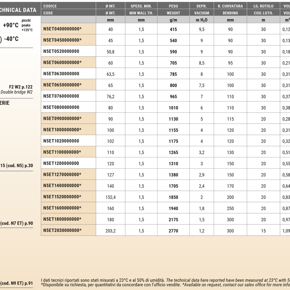Open the F2 W2 p.122 page reference
This screenshot has height=290, width=290.
click(x=21, y=87)
